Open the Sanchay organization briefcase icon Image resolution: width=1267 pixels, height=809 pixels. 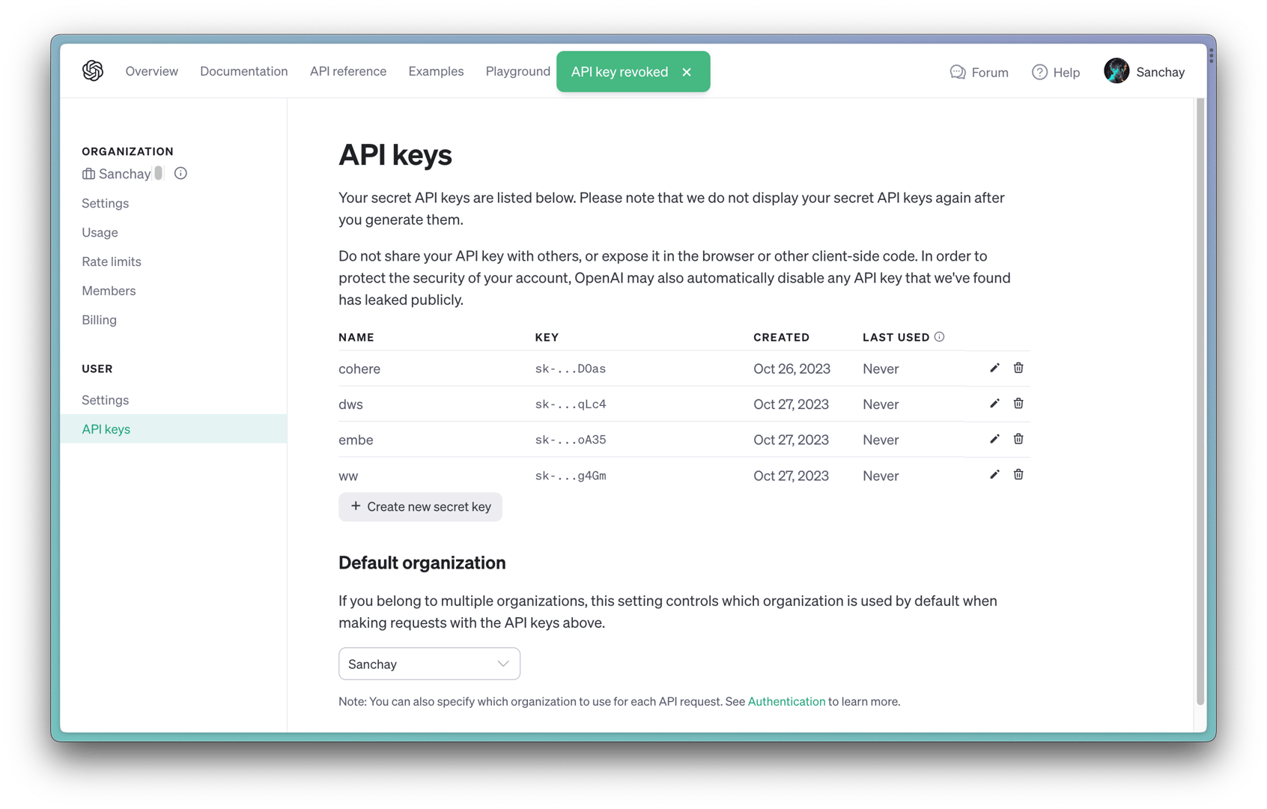(88, 174)
